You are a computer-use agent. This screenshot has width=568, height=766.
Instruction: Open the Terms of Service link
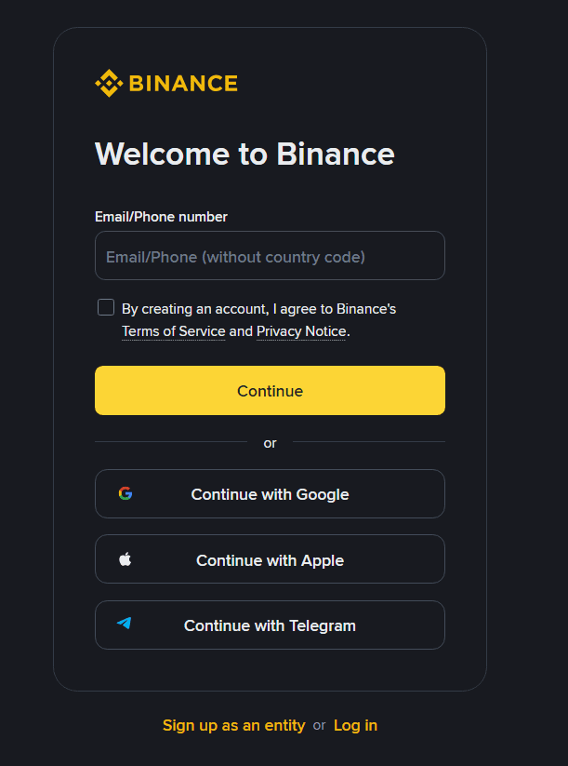point(174,331)
